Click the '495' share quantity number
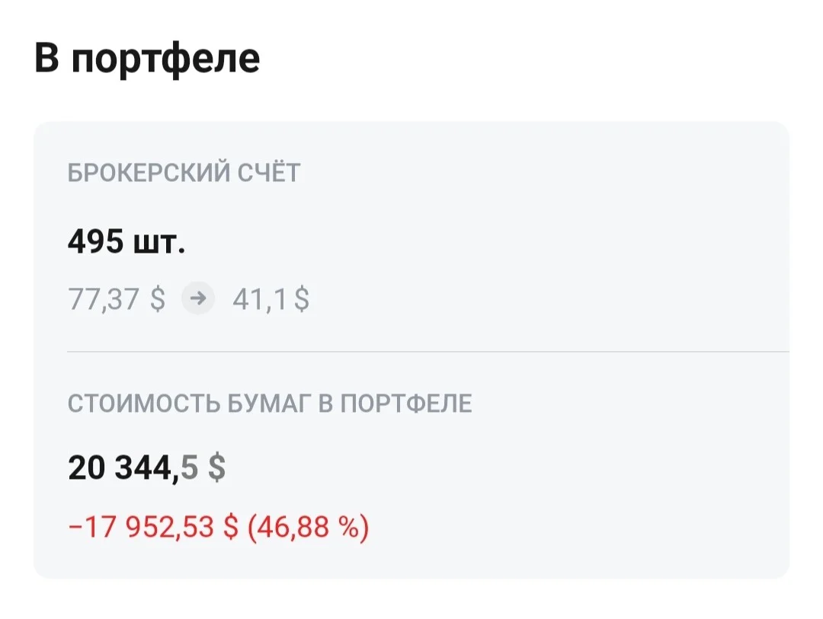The width and height of the screenshot is (823, 619). 96,241
